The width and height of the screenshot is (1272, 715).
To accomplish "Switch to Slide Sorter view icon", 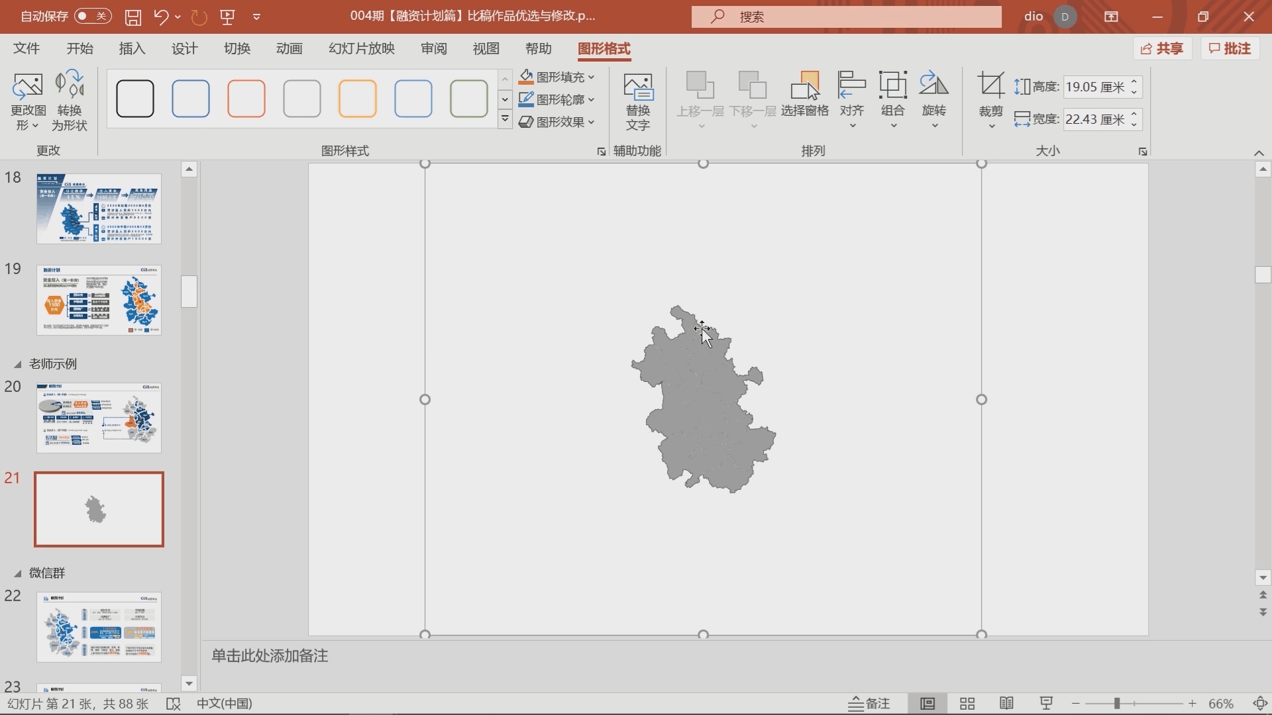I will point(967,704).
